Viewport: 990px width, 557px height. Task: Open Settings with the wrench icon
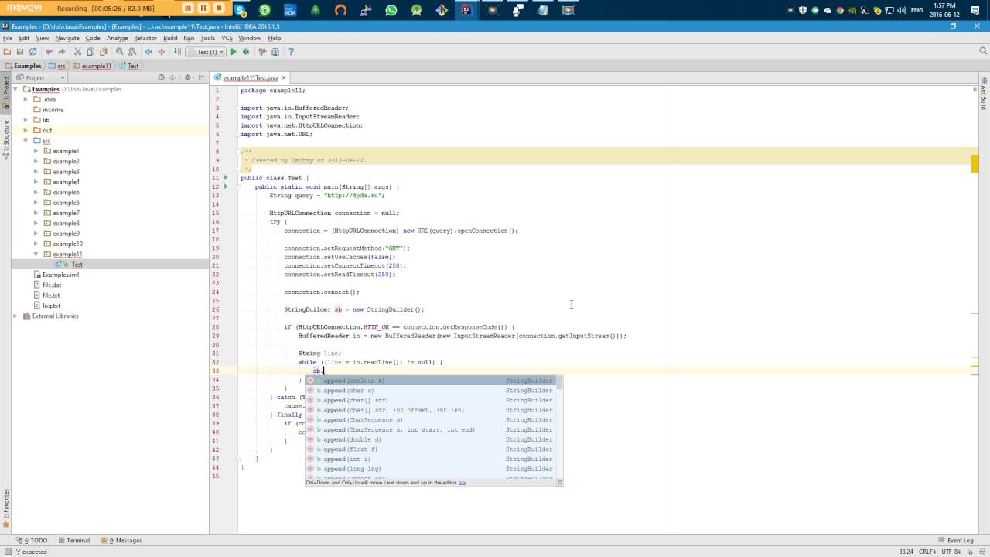262,52
